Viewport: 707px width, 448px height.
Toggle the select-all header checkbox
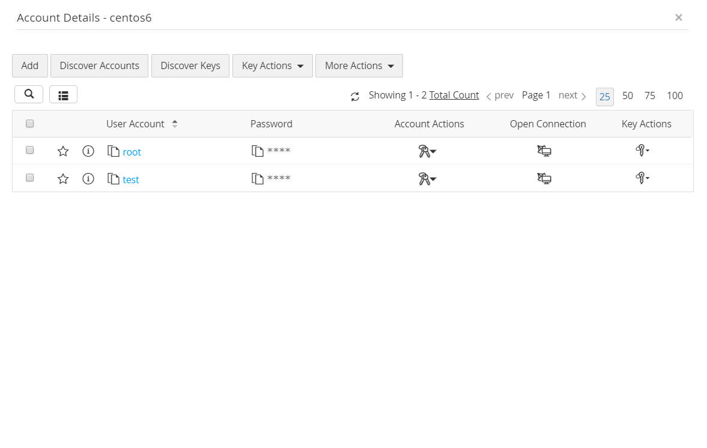coord(30,124)
